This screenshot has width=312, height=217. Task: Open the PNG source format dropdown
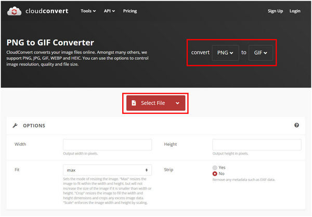(225, 53)
